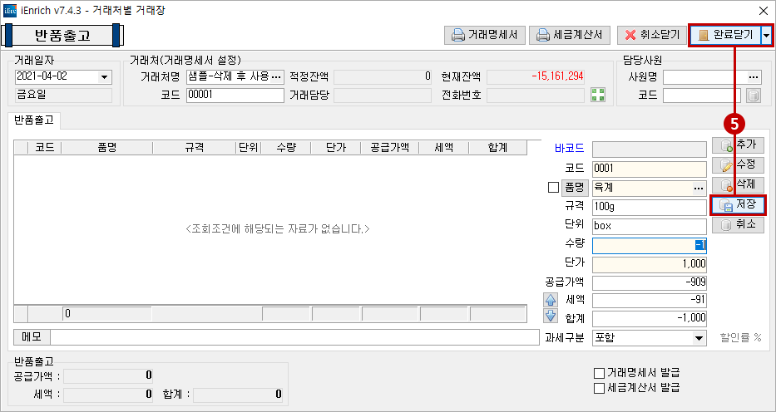The image size is (776, 412).
Task: Click the 규격 column header
Action: click(x=194, y=148)
